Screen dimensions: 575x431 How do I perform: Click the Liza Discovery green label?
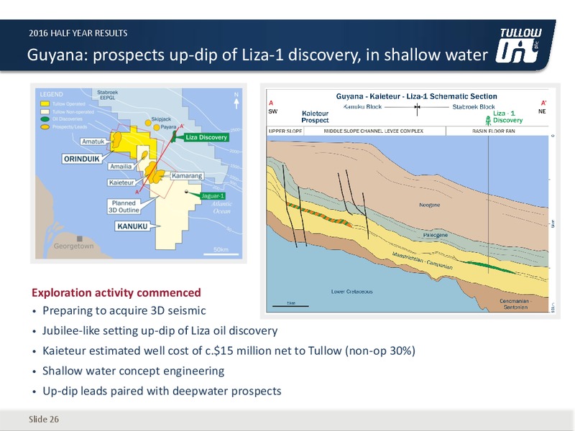[x=206, y=137]
